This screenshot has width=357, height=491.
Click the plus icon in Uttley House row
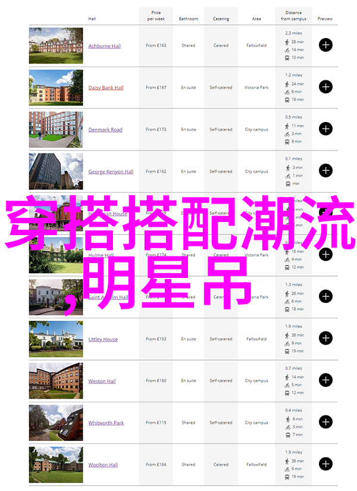(325, 339)
